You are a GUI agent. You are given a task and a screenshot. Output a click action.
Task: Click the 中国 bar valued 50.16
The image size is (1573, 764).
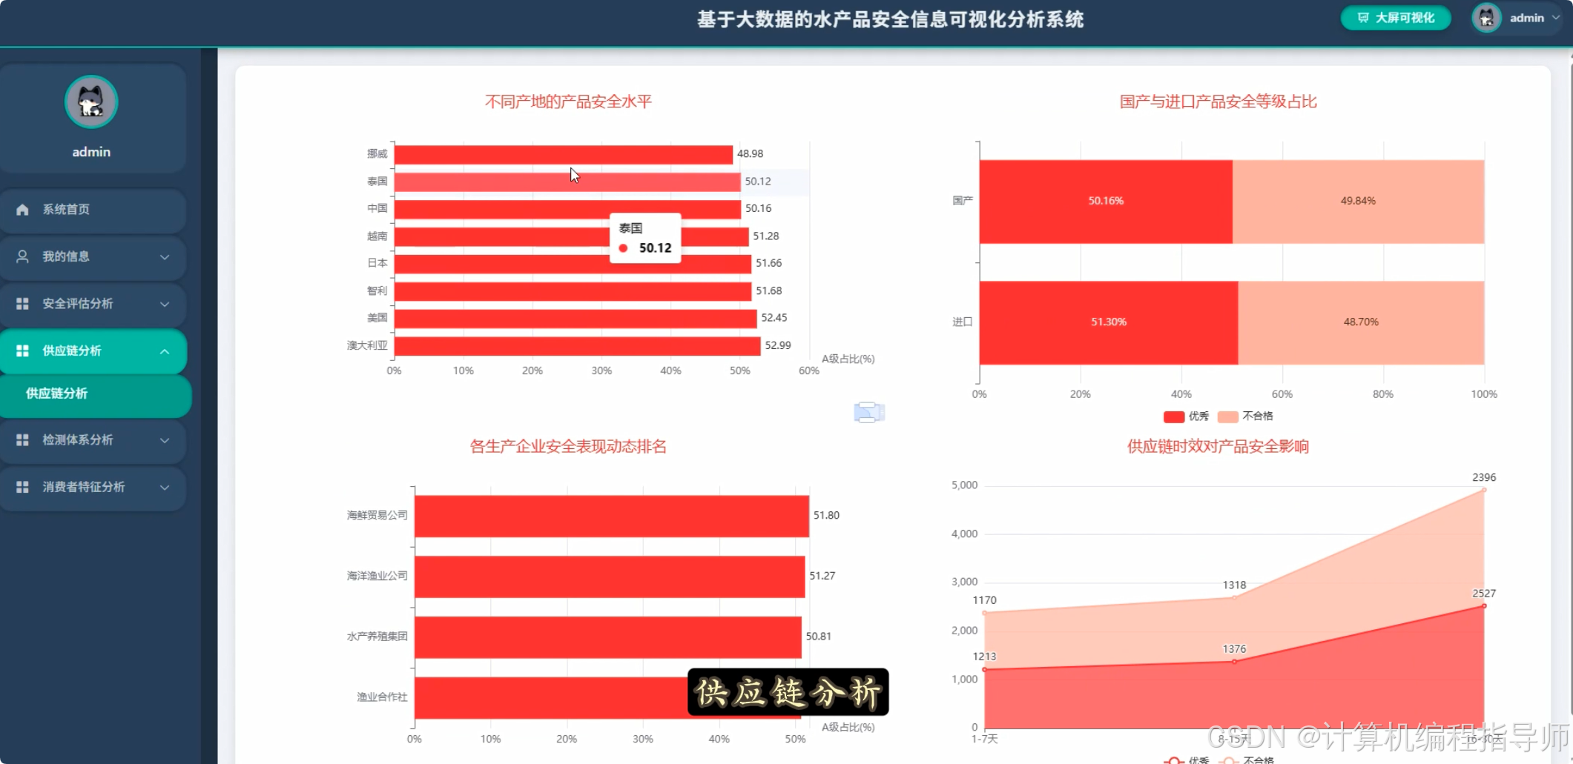(x=567, y=210)
